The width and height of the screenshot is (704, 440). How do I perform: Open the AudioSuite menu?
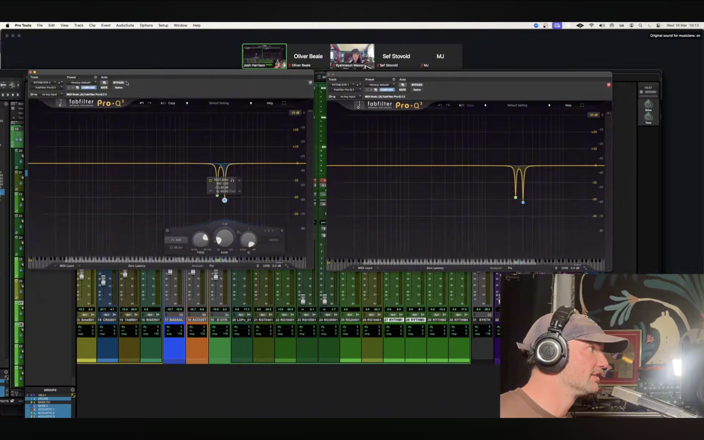pyautogui.click(x=124, y=25)
